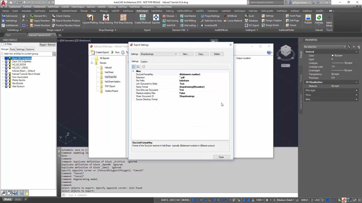Toggle visibility bulb for Non Associated
Viewport: 362px width, 203px height.
click(x=10, y=77)
